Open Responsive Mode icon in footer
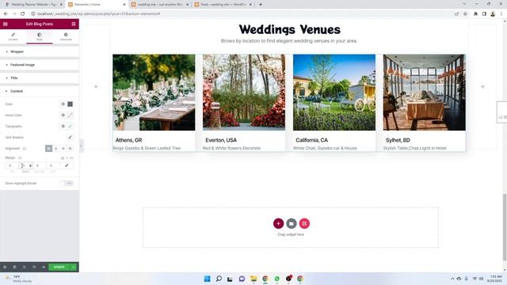 (x=34, y=268)
